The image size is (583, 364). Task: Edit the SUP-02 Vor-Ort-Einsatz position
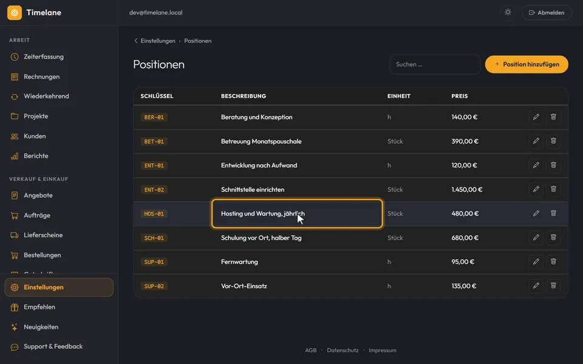point(536,286)
